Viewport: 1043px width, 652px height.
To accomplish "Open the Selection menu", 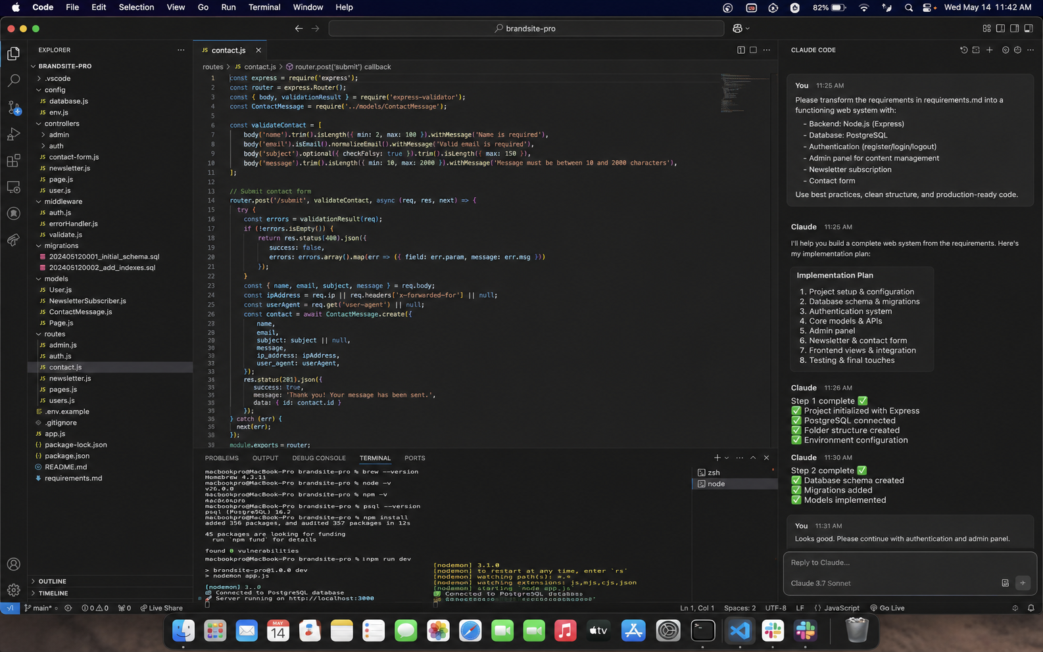I will click(x=136, y=7).
